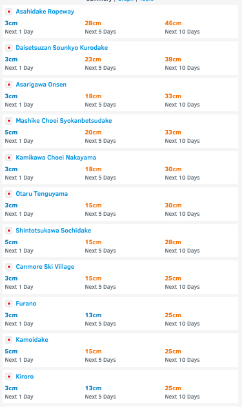Open Shintotsukawa Sochidake resort link
This screenshot has height=407, width=242.
[54, 231]
